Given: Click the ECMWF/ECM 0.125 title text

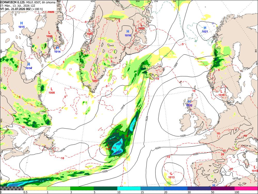Looking at the screenshot, I should click(x=13, y=3).
